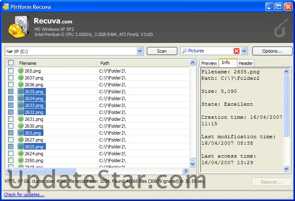The image size is (295, 201).
Task: Click the Recuva hard hat drive logo
Action: point(18,27)
